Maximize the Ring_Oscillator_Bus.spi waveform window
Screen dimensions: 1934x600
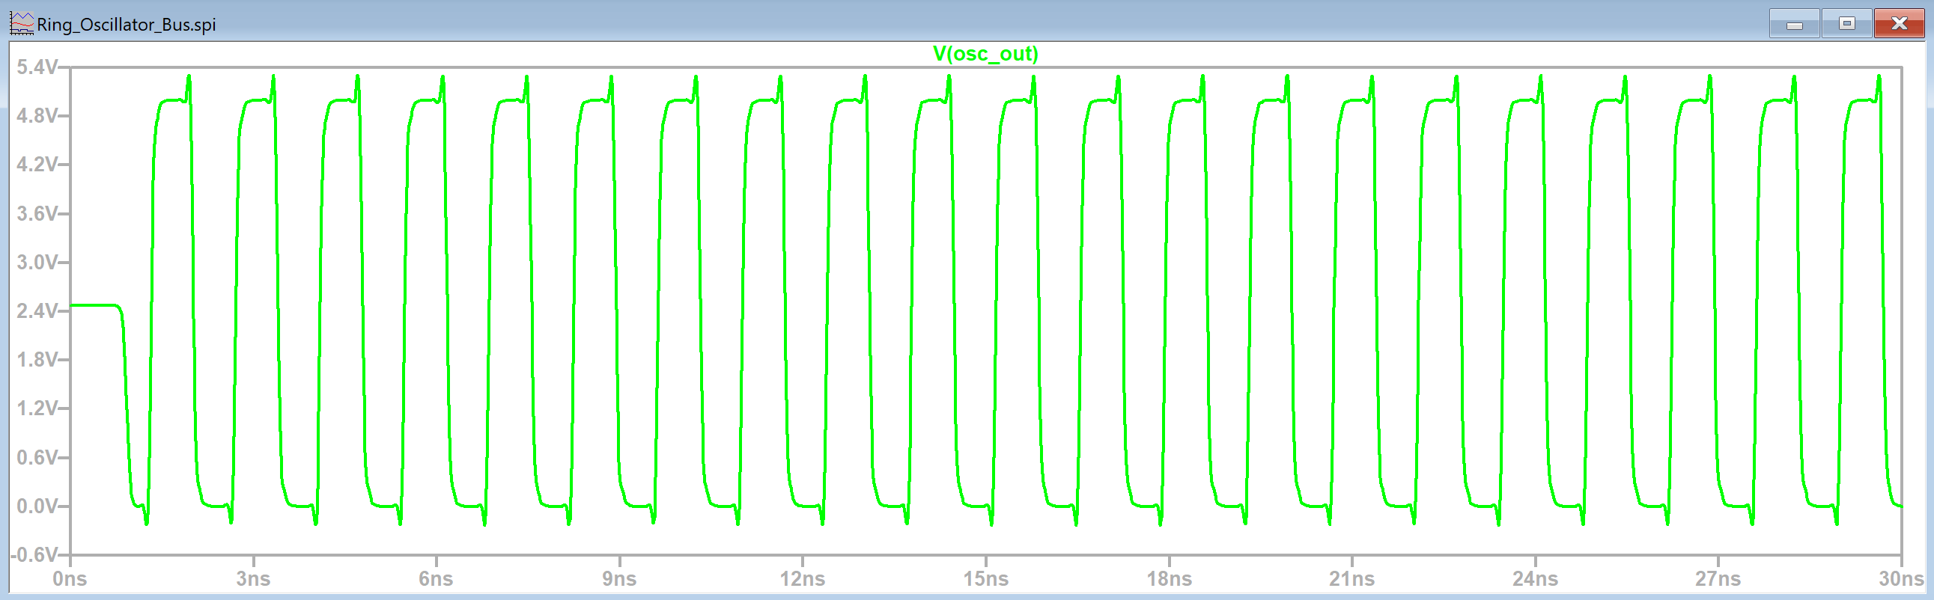(1846, 24)
